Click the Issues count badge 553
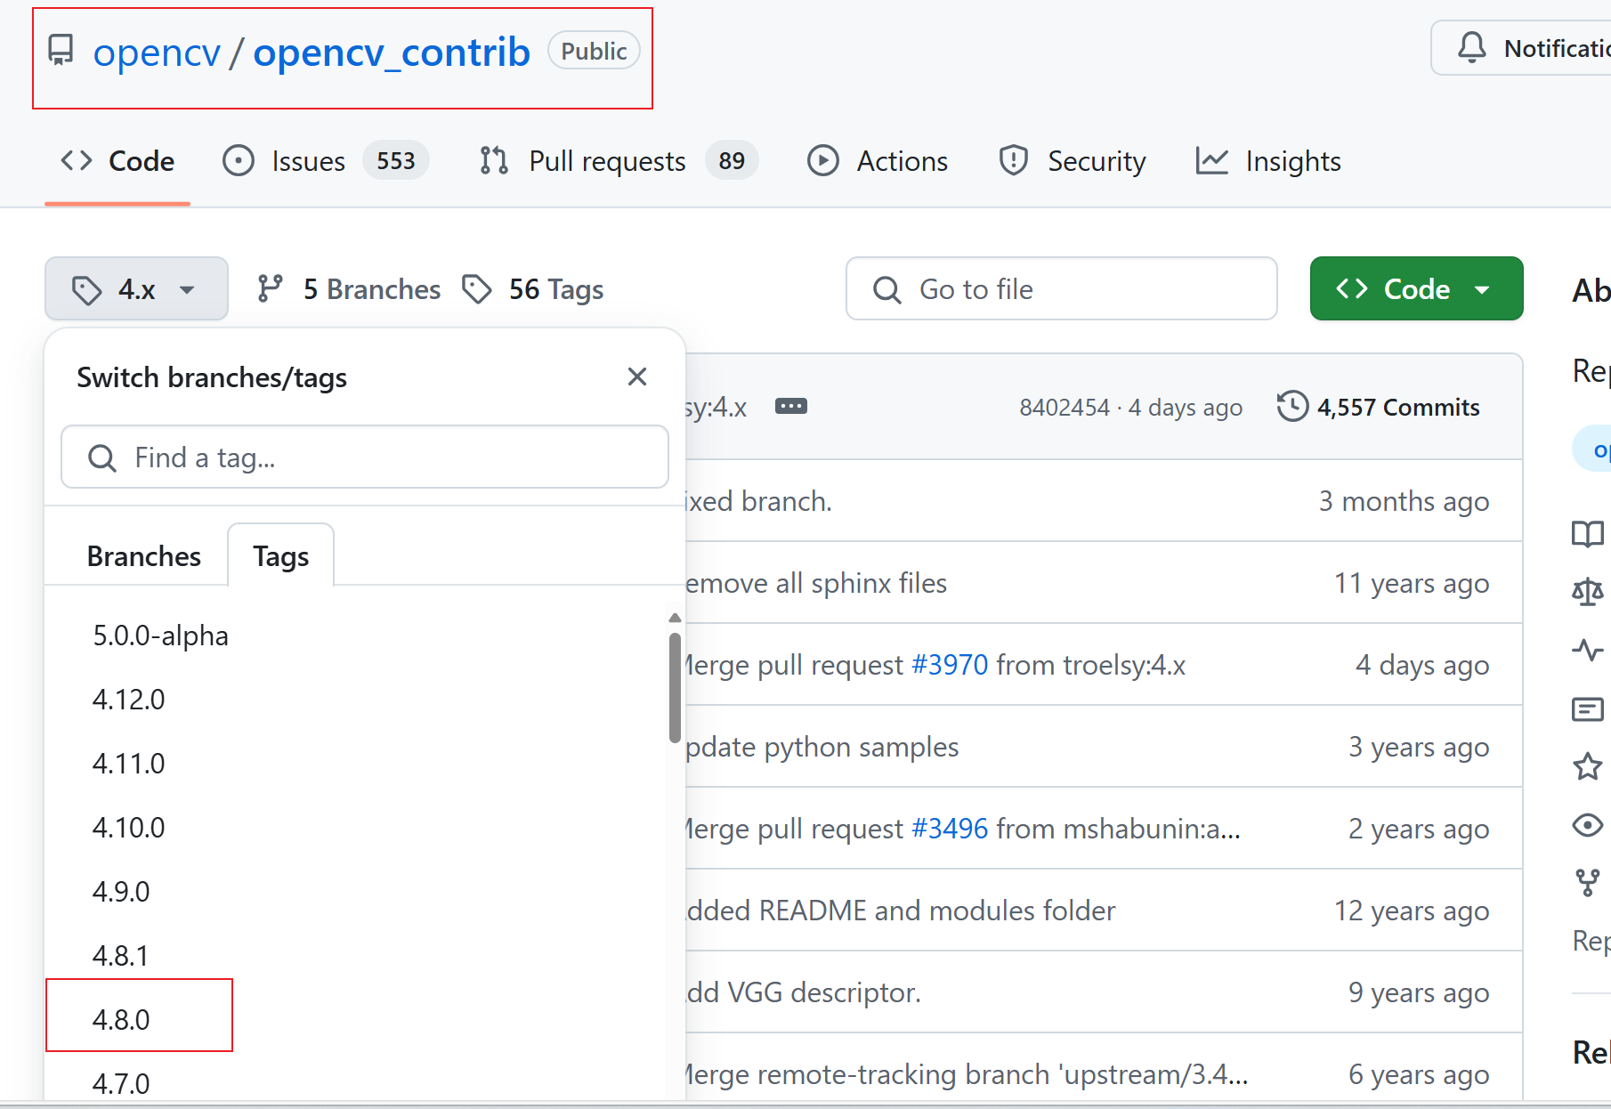Image resolution: width=1611 pixels, height=1109 pixels. click(x=396, y=161)
